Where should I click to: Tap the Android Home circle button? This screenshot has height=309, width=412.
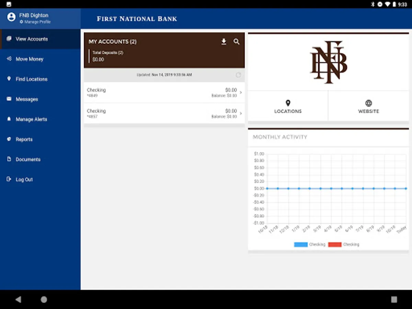click(x=44, y=299)
